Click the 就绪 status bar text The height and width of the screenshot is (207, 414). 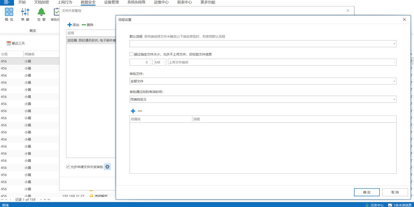pyautogui.click(x=5, y=205)
